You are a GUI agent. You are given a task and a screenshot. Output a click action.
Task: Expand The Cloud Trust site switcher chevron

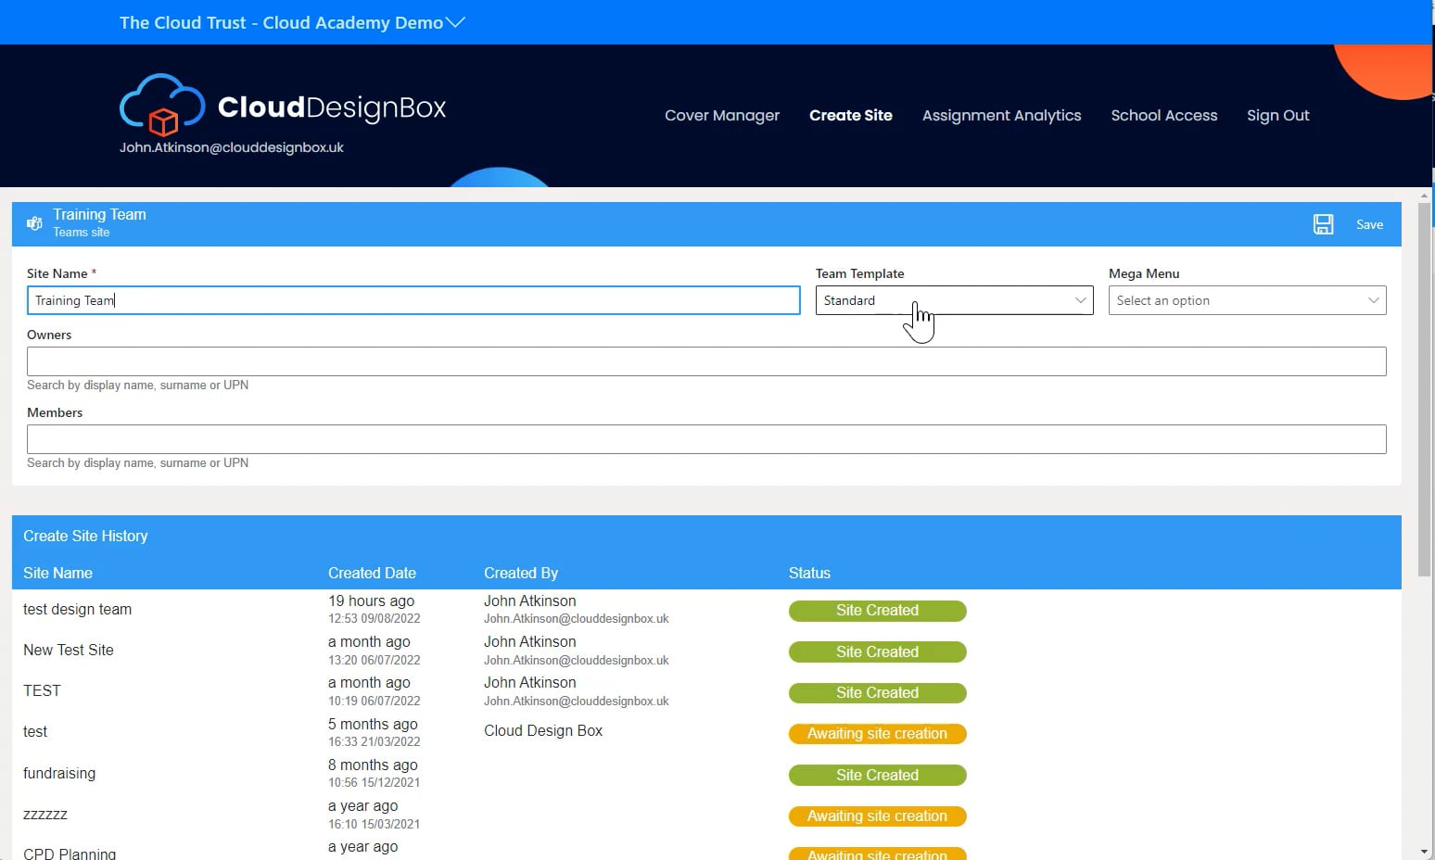(x=455, y=22)
